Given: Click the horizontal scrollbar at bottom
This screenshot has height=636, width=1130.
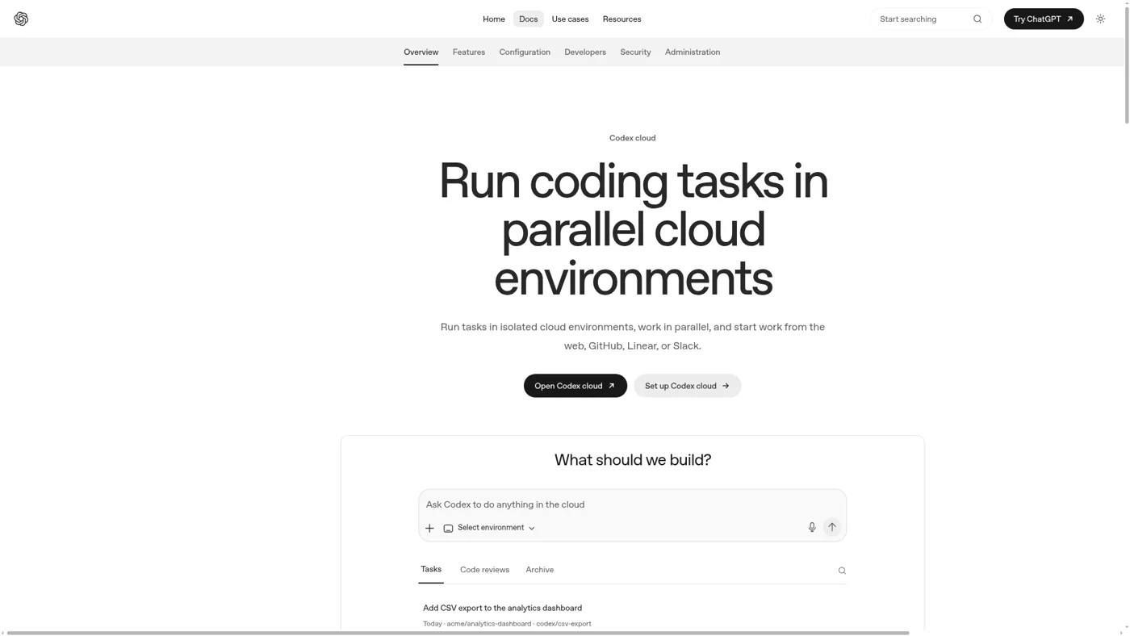Looking at the screenshot, I should coord(458,633).
